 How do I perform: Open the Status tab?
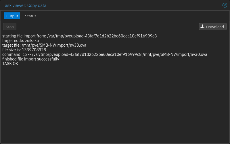coord(30,16)
